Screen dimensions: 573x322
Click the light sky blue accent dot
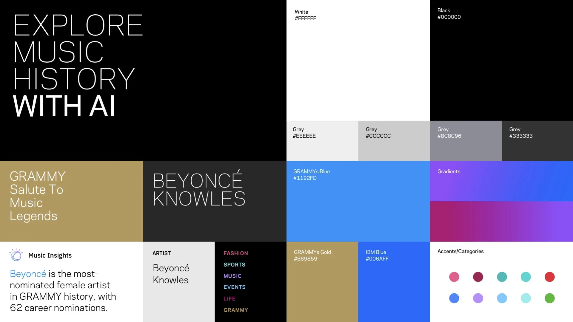pyautogui.click(x=502, y=298)
